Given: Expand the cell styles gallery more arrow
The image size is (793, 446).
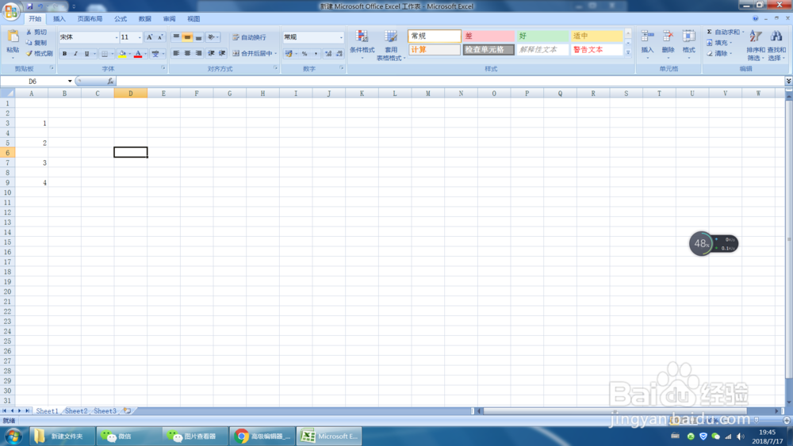Looking at the screenshot, I should pos(628,52).
